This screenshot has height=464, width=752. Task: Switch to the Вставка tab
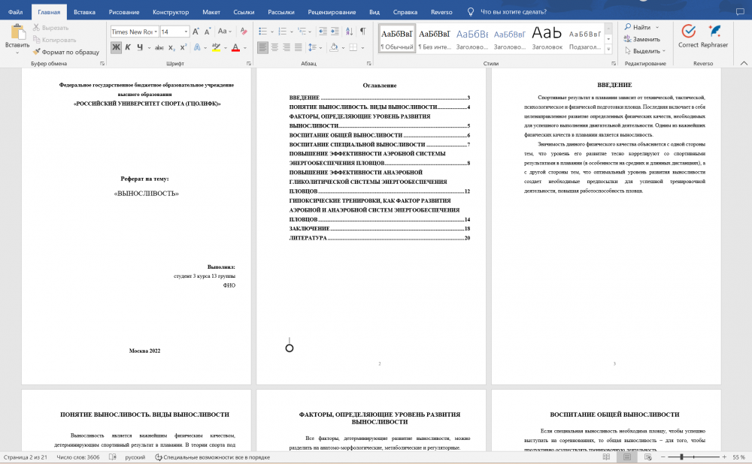point(84,12)
